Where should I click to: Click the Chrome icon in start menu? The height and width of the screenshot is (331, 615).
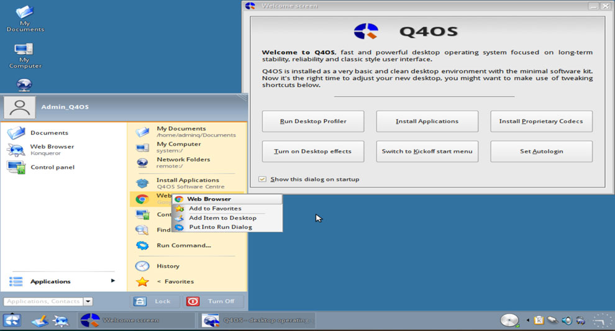pos(142,199)
